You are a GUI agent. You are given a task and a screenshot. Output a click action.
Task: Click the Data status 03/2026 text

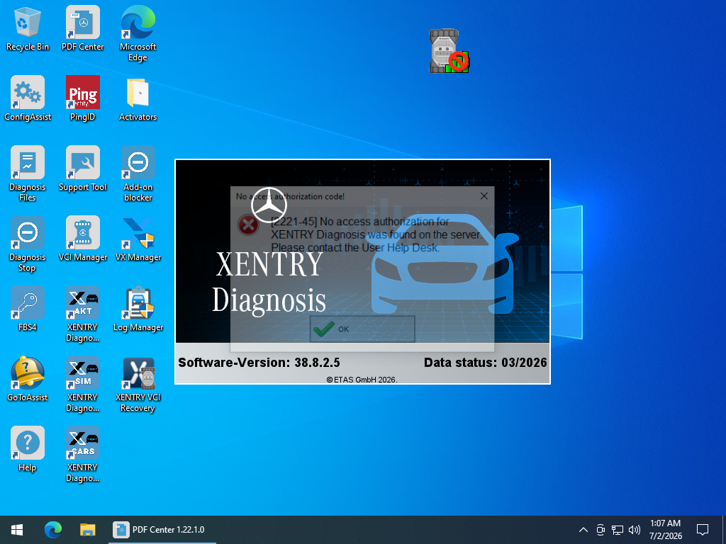(485, 362)
